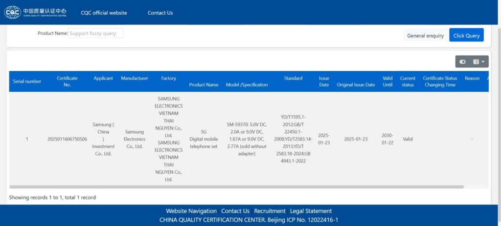The height and width of the screenshot is (226, 501).
Task: Click the General enquiry button
Action: click(425, 35)
